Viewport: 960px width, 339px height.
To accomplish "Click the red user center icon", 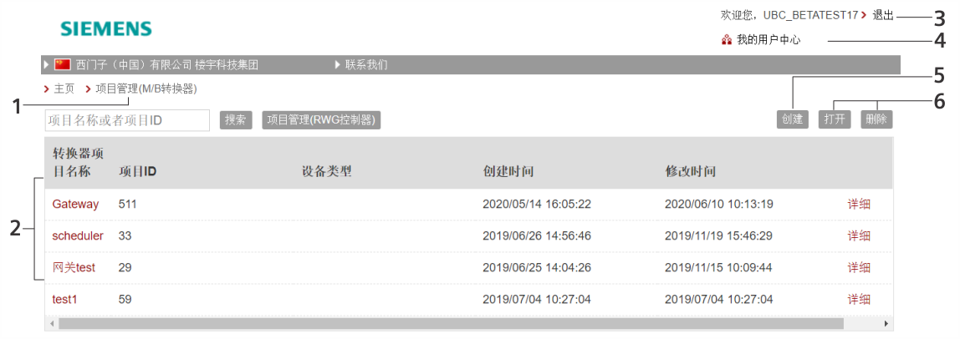I will click(727, 41).
